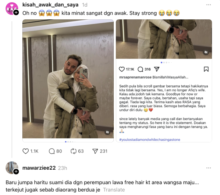220x195 pixels.
Task: Share the Instagram post with paper plane icon
Action: click(x=157, y=69)
